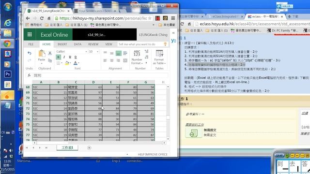This screenshot has height=174, width=310.
Task: Open the Fill Color dropdown arrow
Action: 70,63
